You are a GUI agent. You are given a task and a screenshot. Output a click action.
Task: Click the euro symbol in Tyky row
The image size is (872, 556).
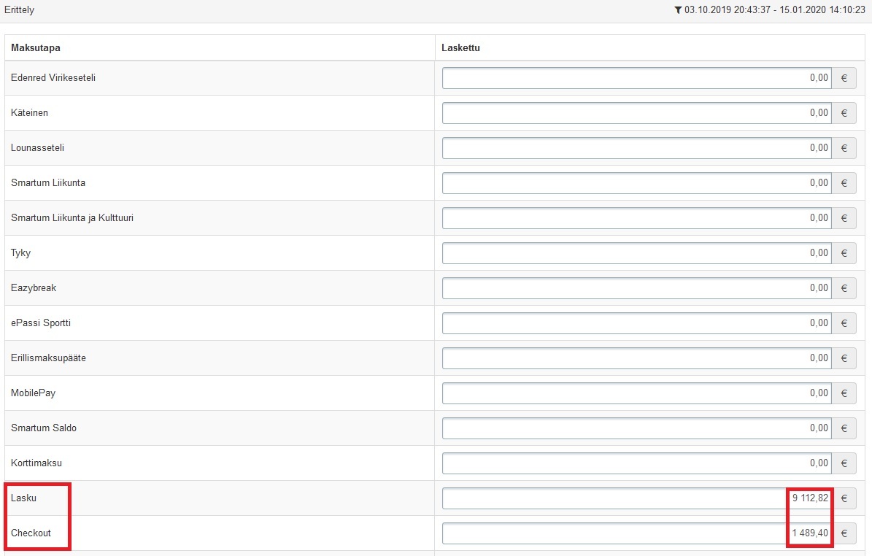pyautogui.click(x=844, y=253)
